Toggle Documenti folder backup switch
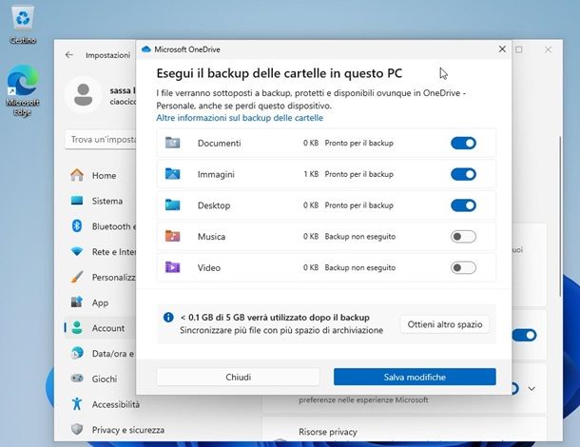Screen dimensions: 580x447 tap(463, 144)
